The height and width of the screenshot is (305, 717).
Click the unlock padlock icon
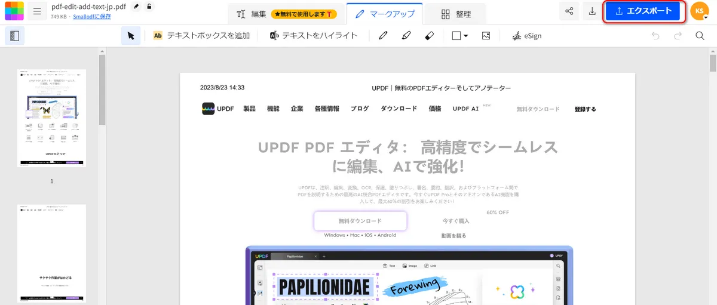[149, 6]
